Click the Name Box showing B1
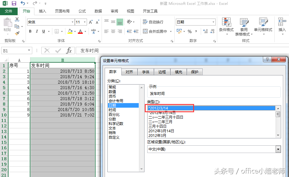Image resolution: width=289 pixels, height=177 pixels. pyautogui.click(x=17, y=51)
